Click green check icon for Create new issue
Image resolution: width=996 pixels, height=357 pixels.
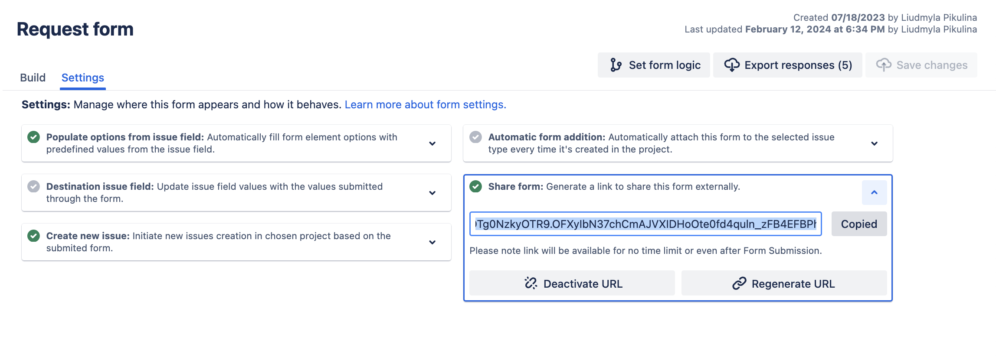pyautogui.click(x=34, y=236)
